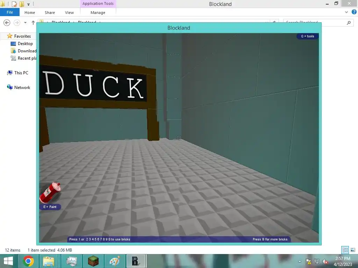Open recent locations dropdown arrow

click(25, 23)
